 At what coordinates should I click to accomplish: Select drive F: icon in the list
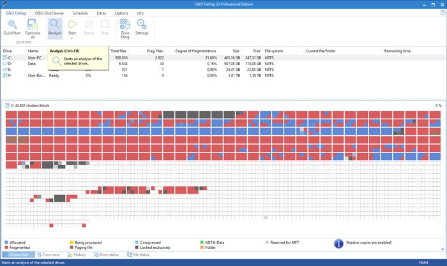click(x=5, y=75)
